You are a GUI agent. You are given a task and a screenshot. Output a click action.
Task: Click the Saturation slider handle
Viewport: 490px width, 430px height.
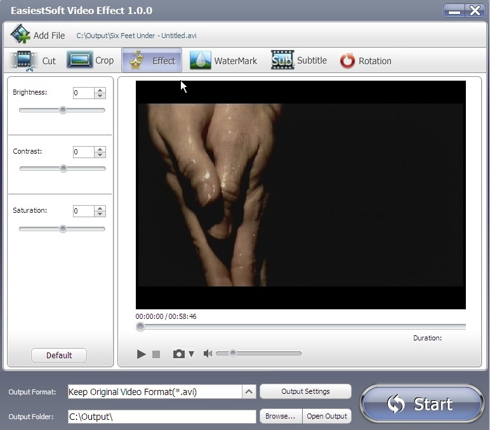63,229
